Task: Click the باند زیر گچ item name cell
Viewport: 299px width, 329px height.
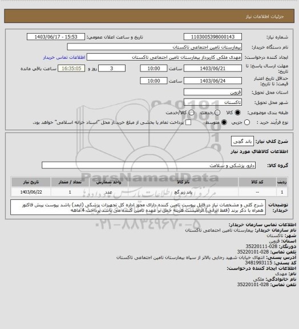Action: pos(183,192)
